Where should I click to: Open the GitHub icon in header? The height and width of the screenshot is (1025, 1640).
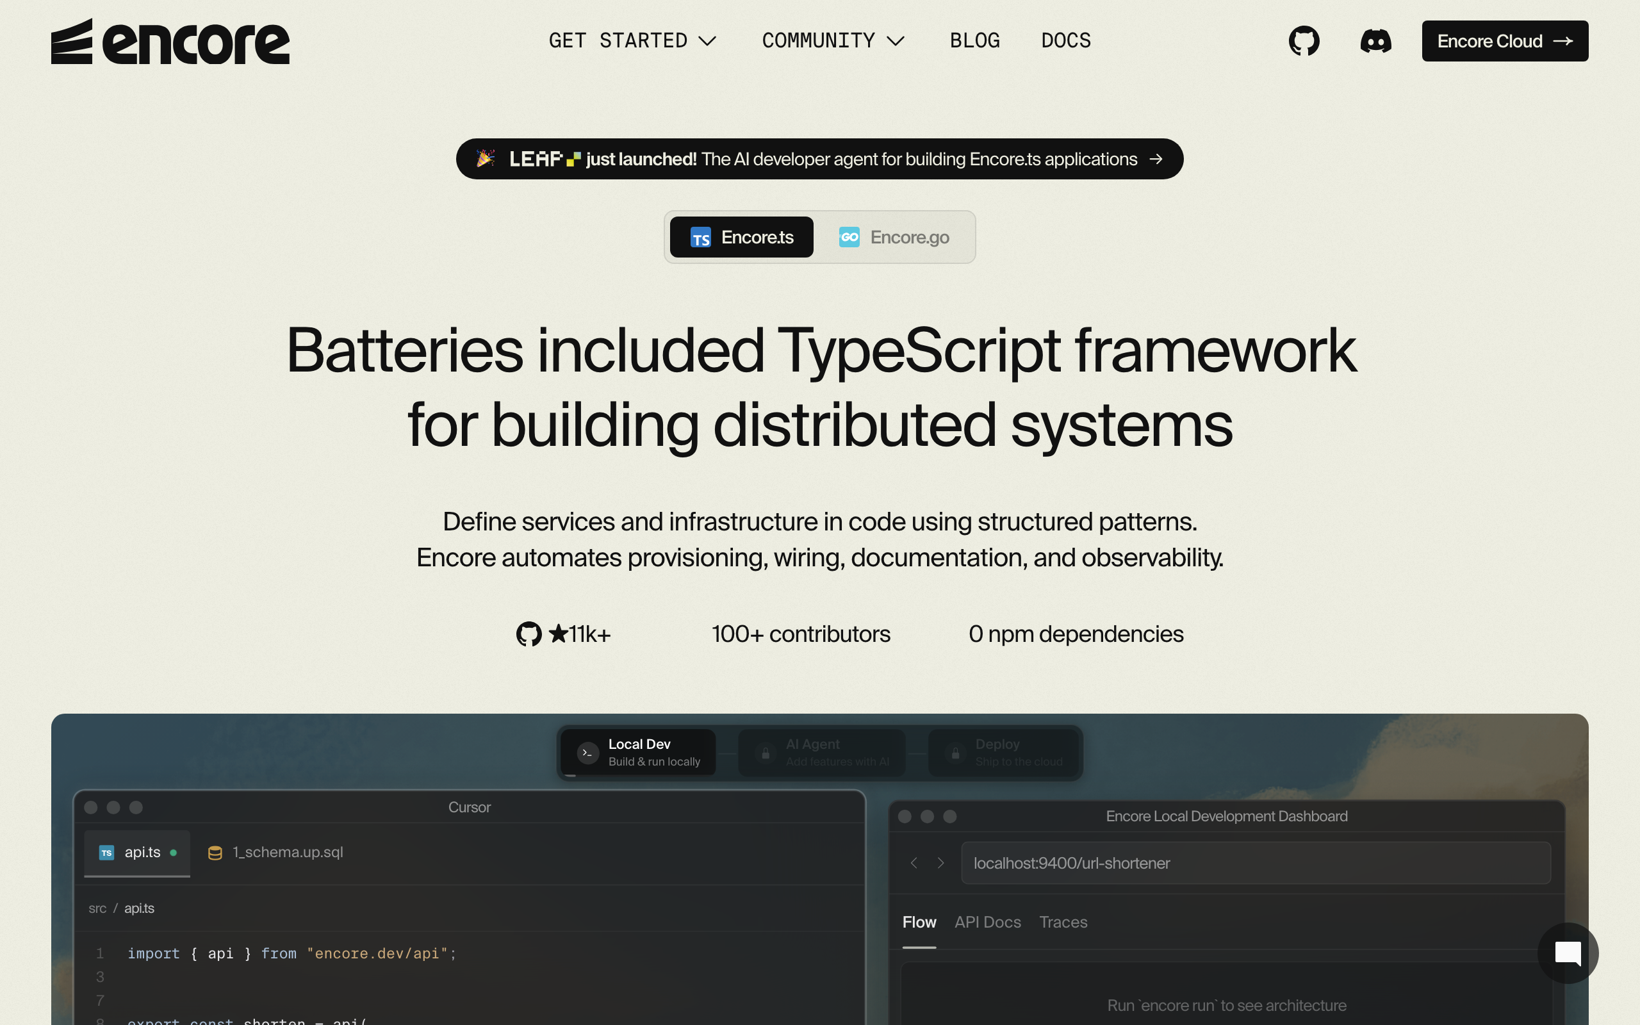point(1304,40)
